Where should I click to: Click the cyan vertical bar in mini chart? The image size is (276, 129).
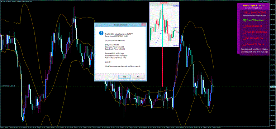pos(162,26)
